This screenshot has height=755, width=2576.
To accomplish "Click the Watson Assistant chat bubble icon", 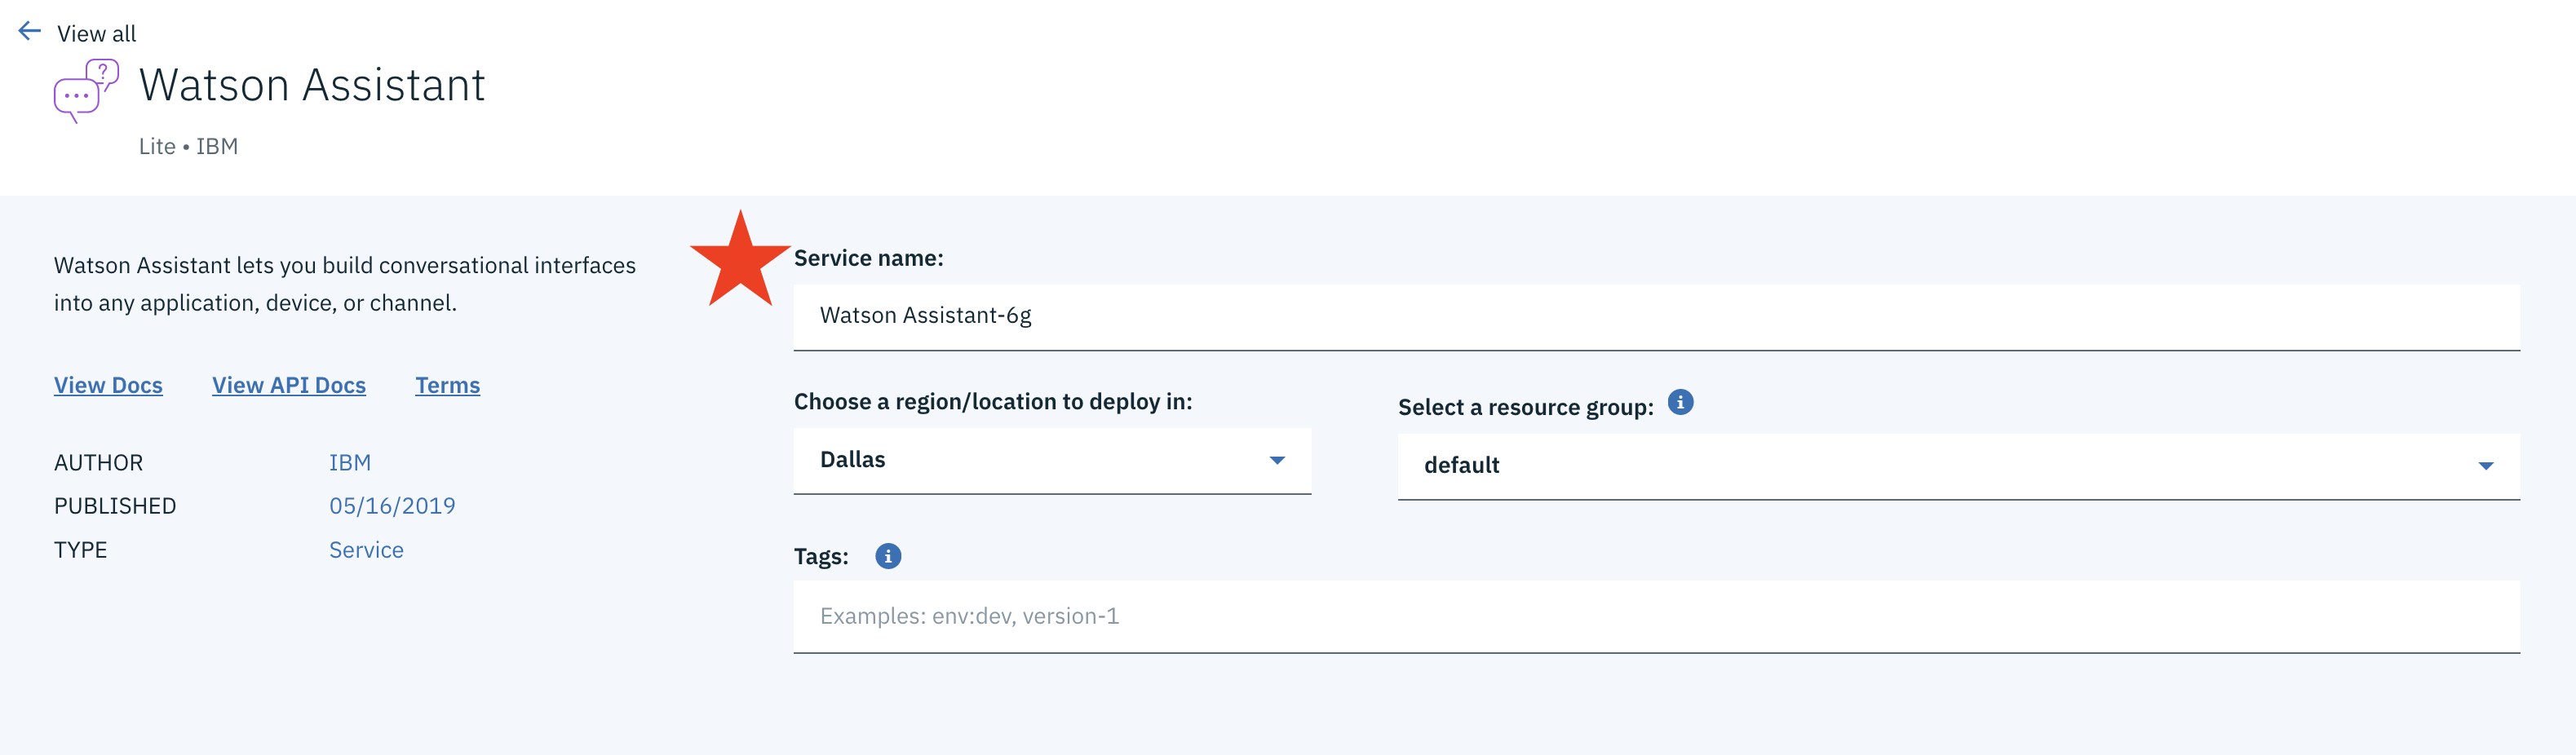I will 86,90.
